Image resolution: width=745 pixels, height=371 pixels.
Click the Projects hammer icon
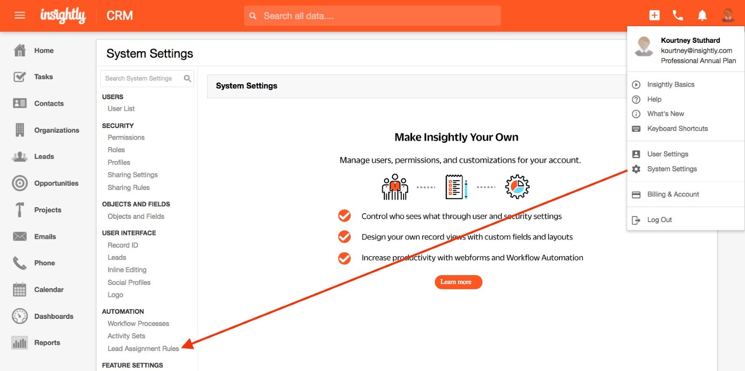click(x=20, y=210)
